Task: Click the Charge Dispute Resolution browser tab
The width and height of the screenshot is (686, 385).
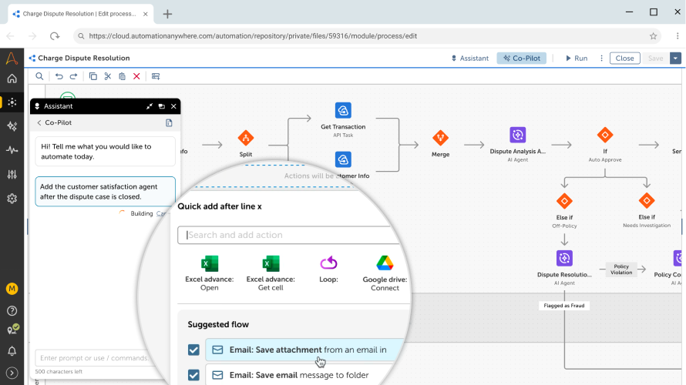Action: tap(79, 14)
